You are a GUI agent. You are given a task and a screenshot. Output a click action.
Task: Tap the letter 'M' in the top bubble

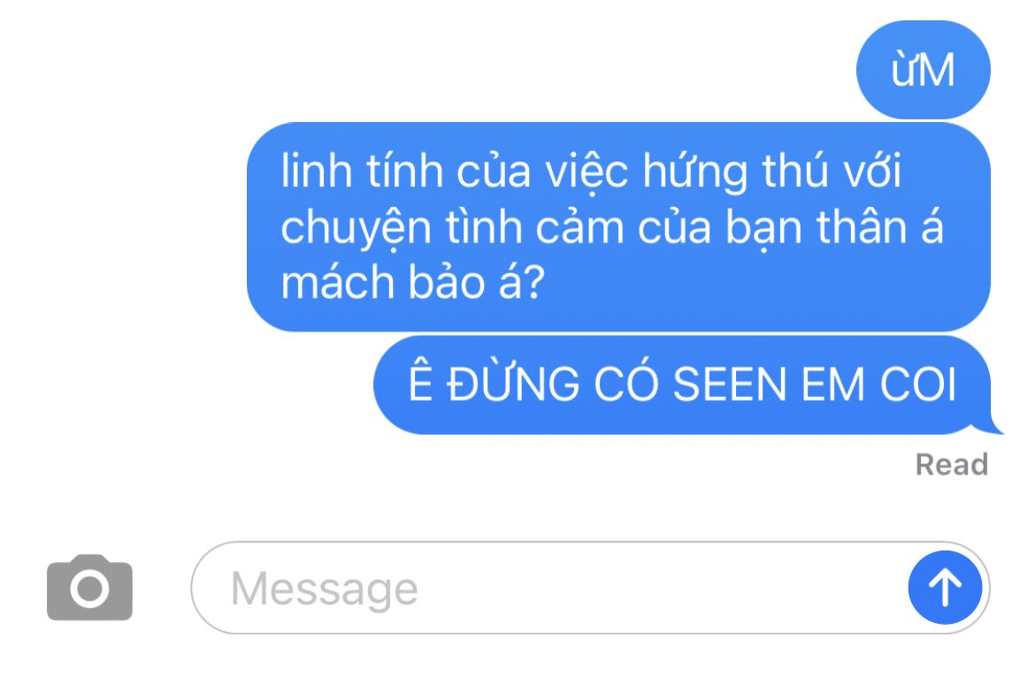(938, 71)
